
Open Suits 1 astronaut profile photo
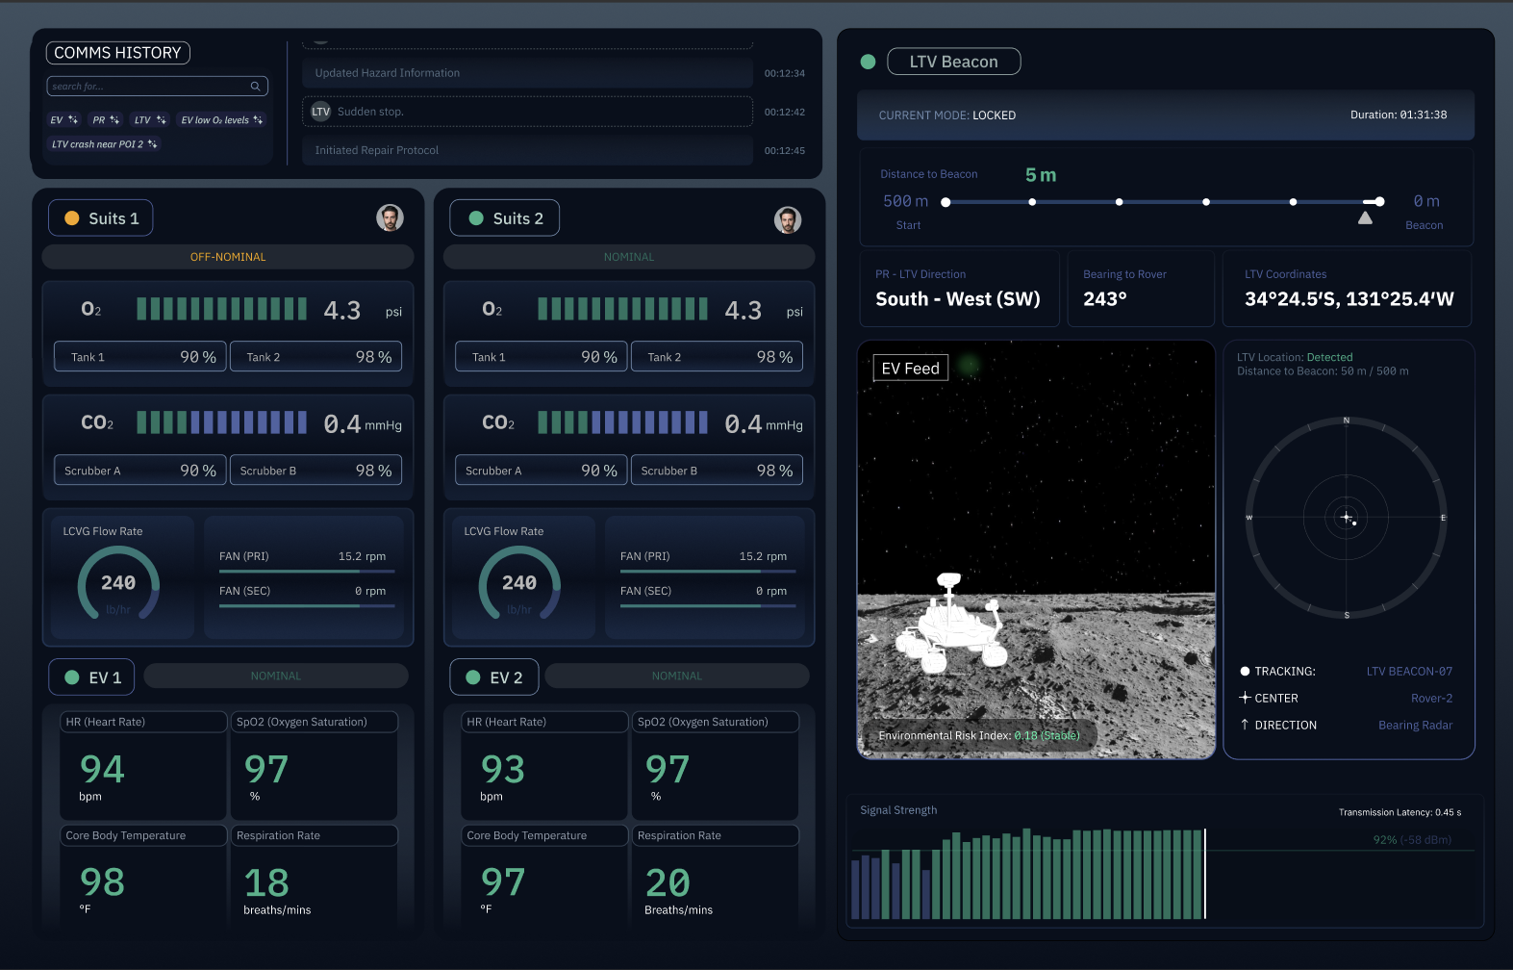tap(390, 217)
